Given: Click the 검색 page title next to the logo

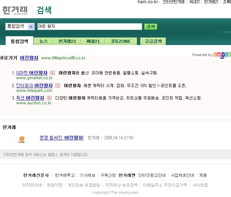Looking at the screenshot, I should pyautogui.click(x=44, y=10).
